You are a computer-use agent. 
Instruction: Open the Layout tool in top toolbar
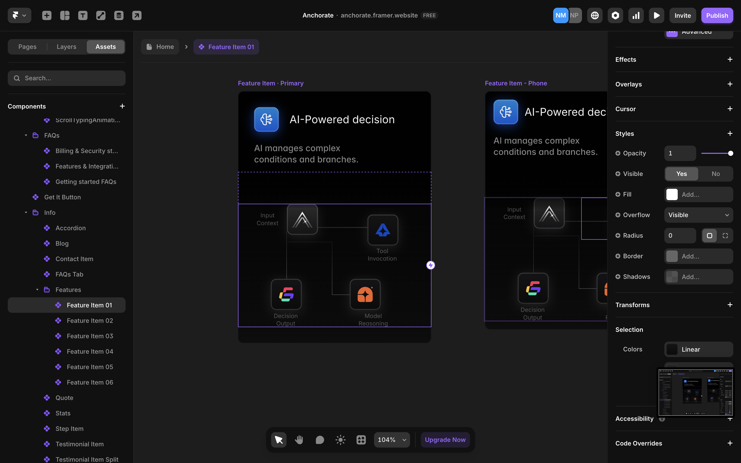click(65, 15)
